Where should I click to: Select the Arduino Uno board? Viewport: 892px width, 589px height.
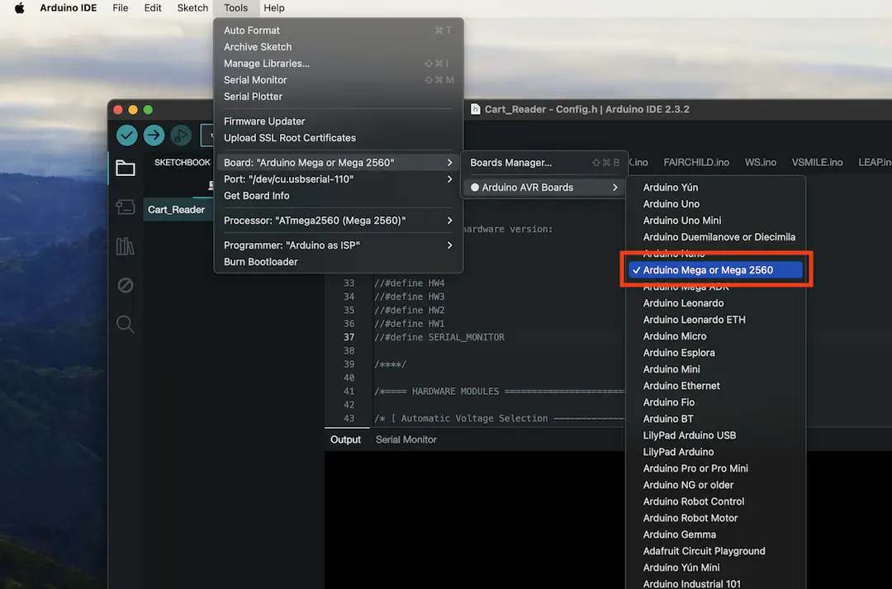(x=715, y=204)
